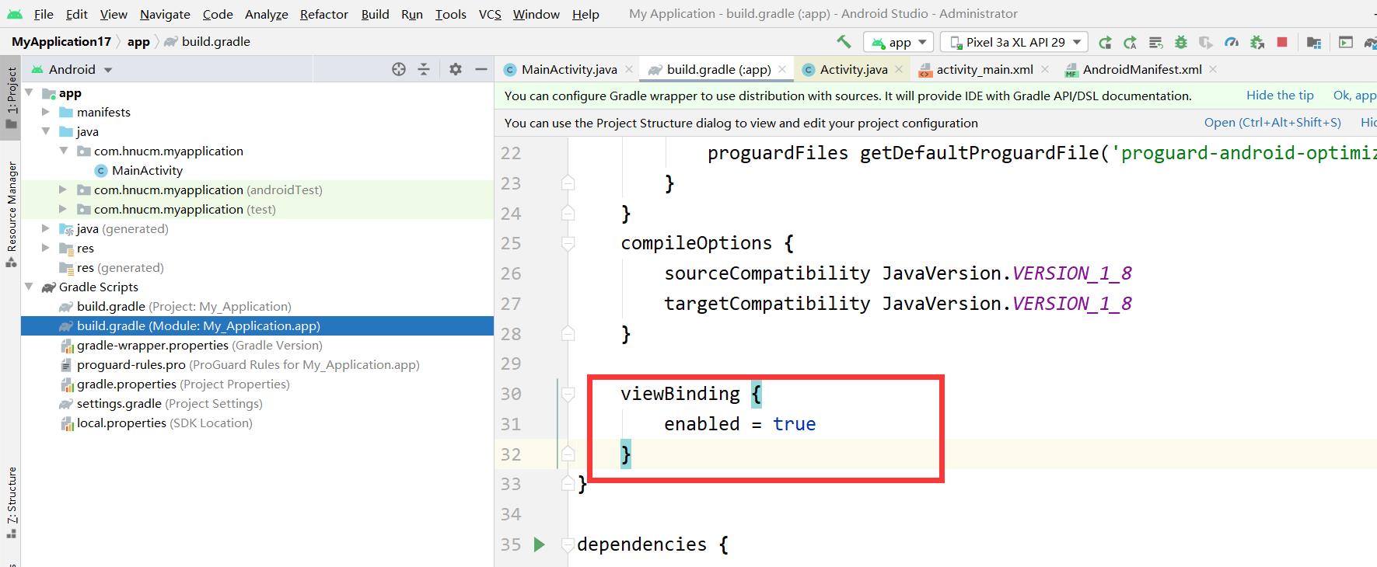Click the Make Project hammer icon
The height and width of the screenshot is (567, 1377).
click(x=844, y=42)
